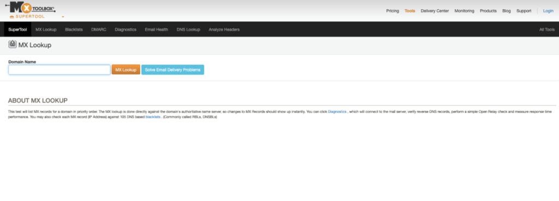Open the Blacklists tab
The height and width of the screenshot is (201, 559).
[74, 29]
